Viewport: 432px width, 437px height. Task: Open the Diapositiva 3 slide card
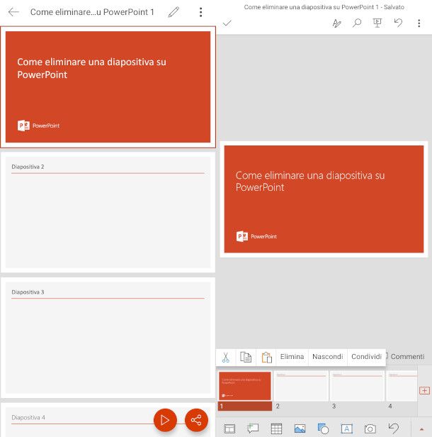pos(108,338)
